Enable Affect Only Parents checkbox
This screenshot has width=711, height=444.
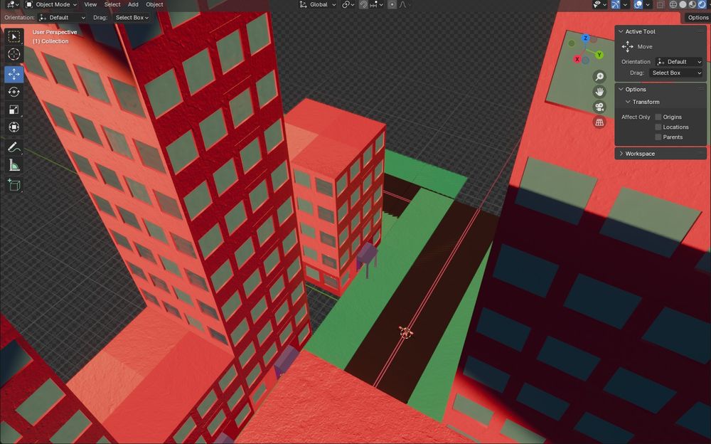coord(658,137)
